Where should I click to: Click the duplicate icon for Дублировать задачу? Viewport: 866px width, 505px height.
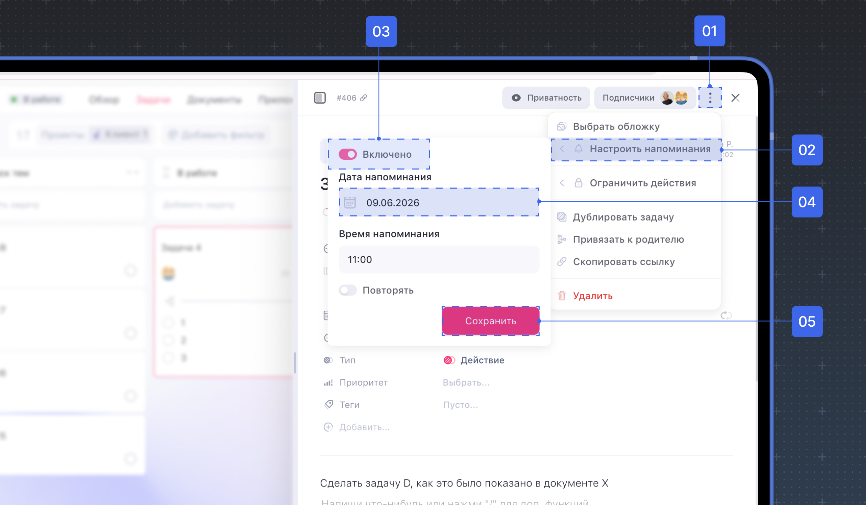tap(562, 217)
